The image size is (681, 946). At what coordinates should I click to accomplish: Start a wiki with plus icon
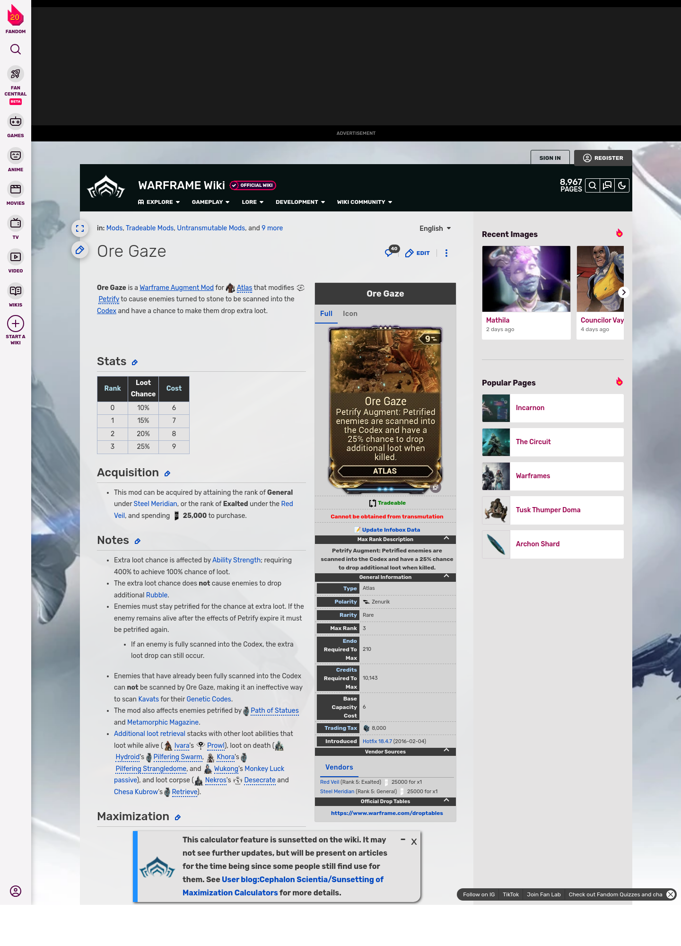pyautogui.click(x=16, y=324)
